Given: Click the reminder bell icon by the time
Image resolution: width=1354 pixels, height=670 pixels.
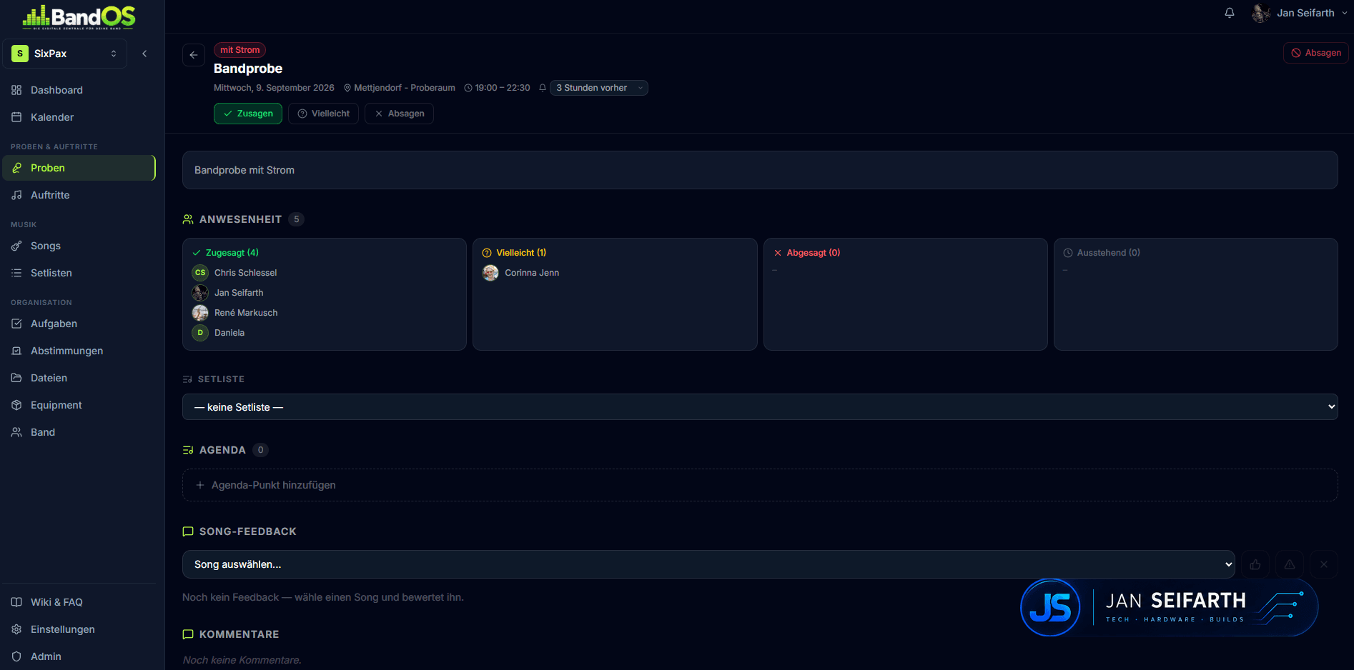Looking at the screenshot, I should click(543, 88).
